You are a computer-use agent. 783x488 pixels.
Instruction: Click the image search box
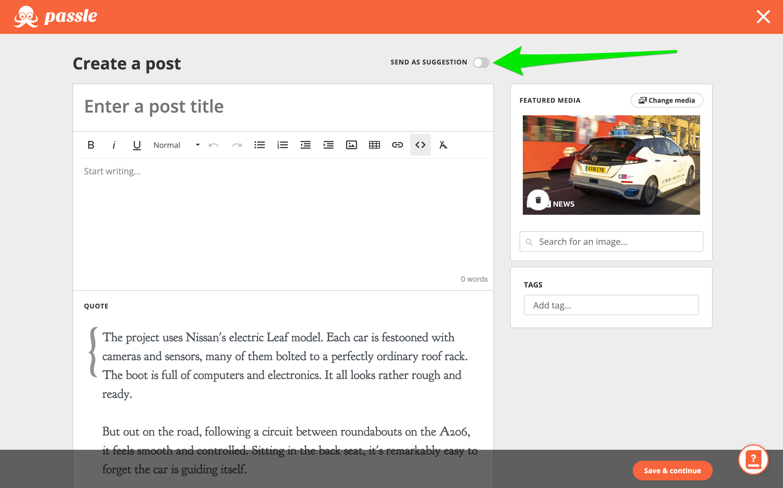click(611, 242)
